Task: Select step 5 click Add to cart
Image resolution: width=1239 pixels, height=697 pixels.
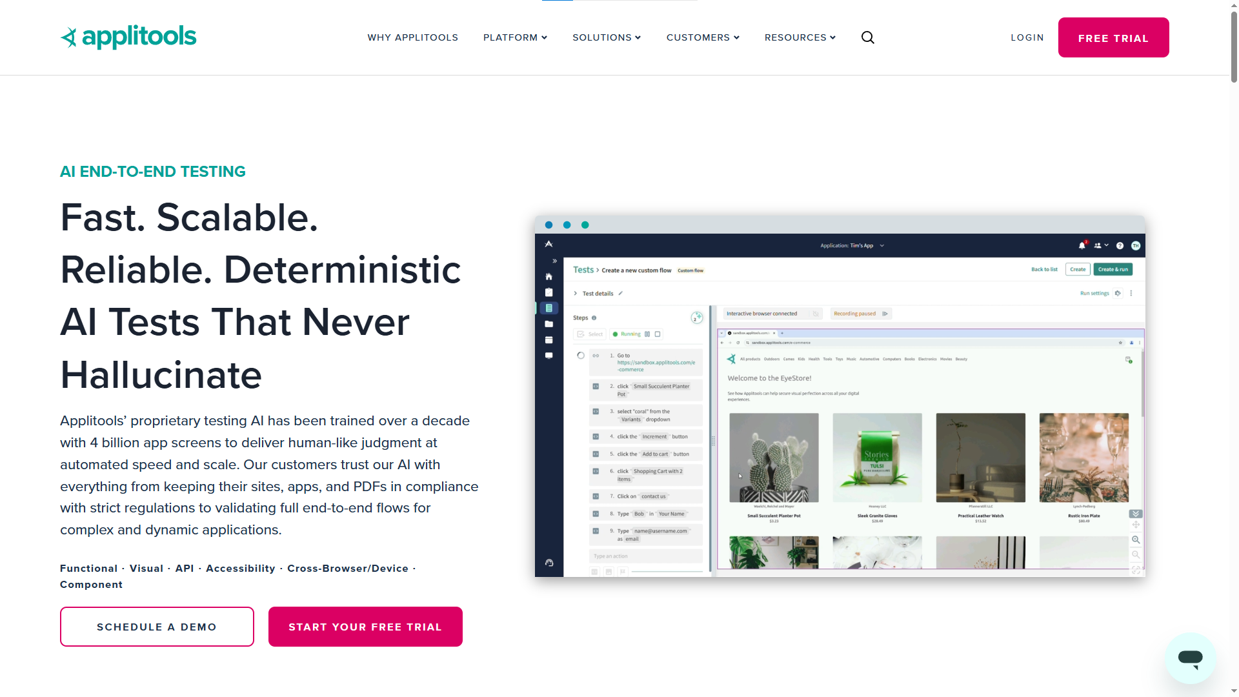Action: point(645,454)
